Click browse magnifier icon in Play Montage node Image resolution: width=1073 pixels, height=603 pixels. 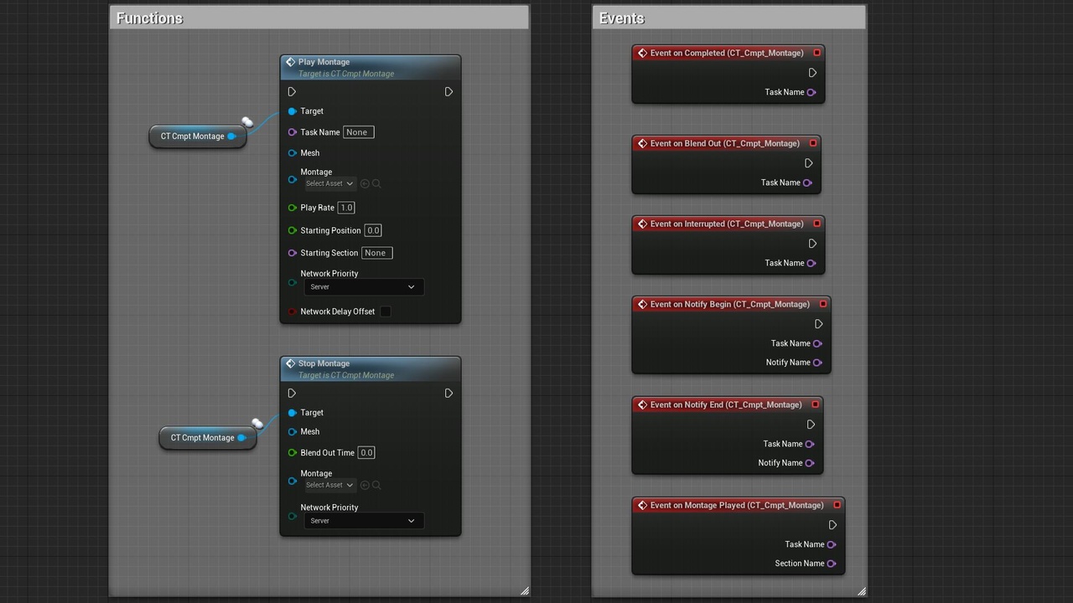point(376,183)
